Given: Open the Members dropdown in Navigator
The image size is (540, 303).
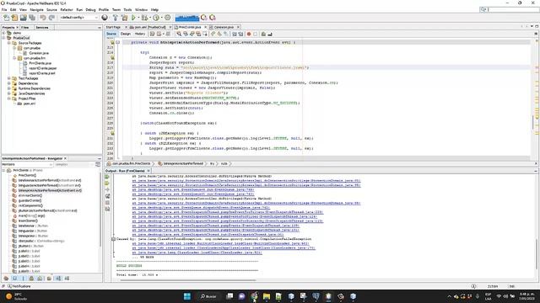Looking at the screenshot, I should pyautogui.click(x=27, y=165).
